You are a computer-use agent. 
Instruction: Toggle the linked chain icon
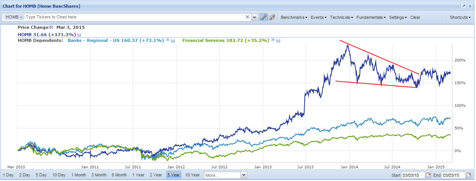[x=264, y=17]
